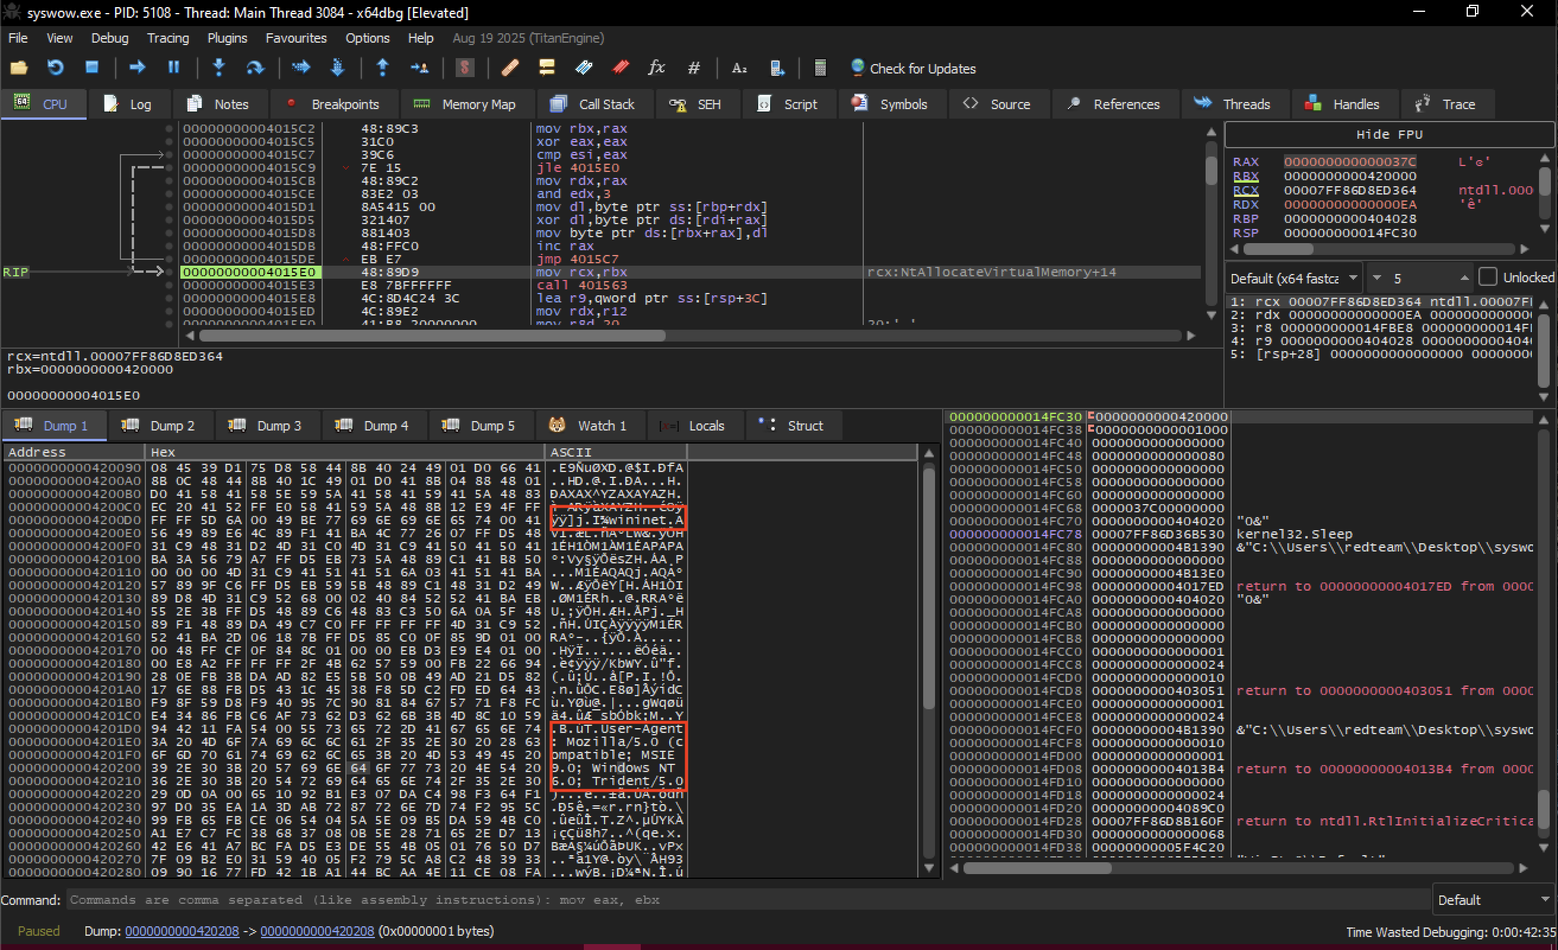
Task: Open Labels via the yellow label icon
Action: (x=547, y=68)
